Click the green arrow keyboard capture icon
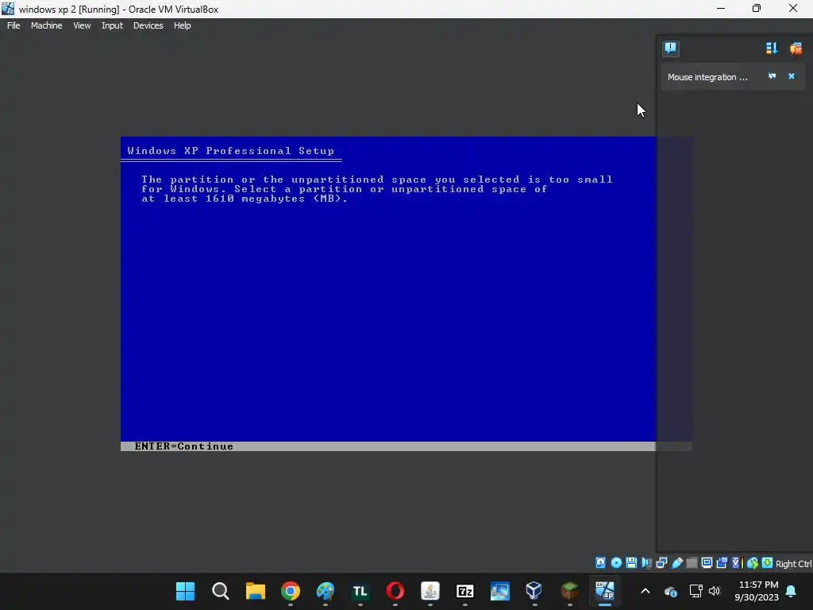 (x=767, y=563)
